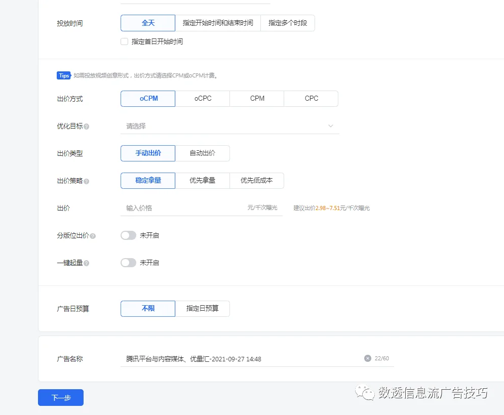This screenshot has width=504, height=415.
Task: Toggle the 一键起量 switch
Action: pyautogui.click(x=128, y=263)
